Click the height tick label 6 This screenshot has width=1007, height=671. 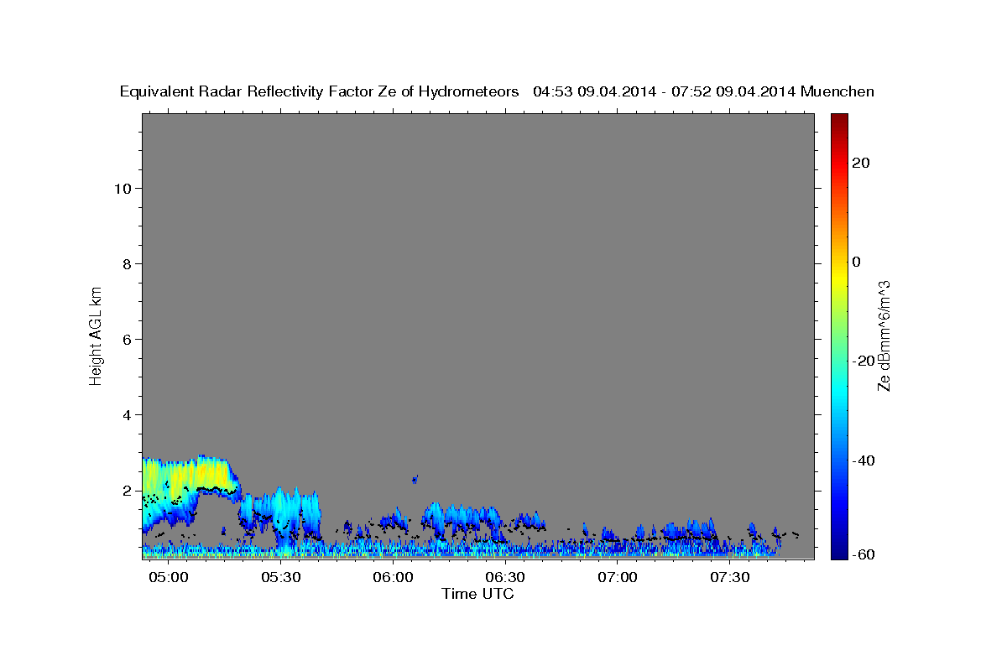pyautogui.click(x=126, y=339)
